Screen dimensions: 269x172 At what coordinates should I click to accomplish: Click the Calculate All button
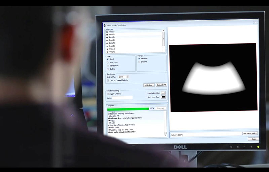point(161,85)
